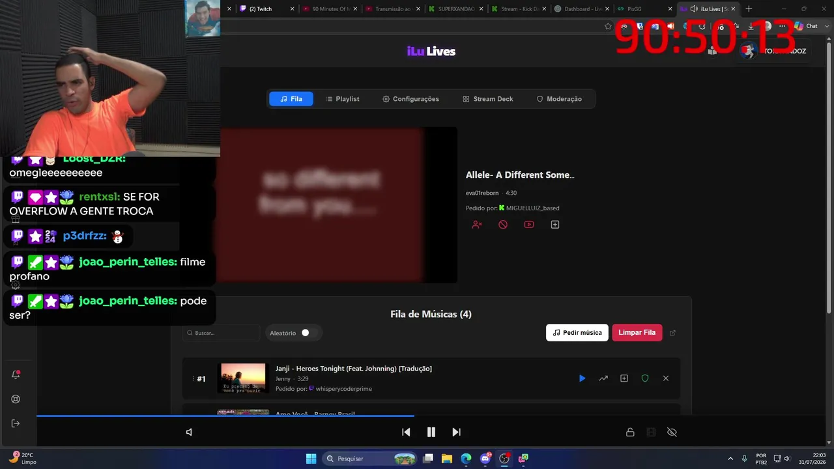
Task: Click the green shield icon on the Janji row
Action: [x=645, y=378]
